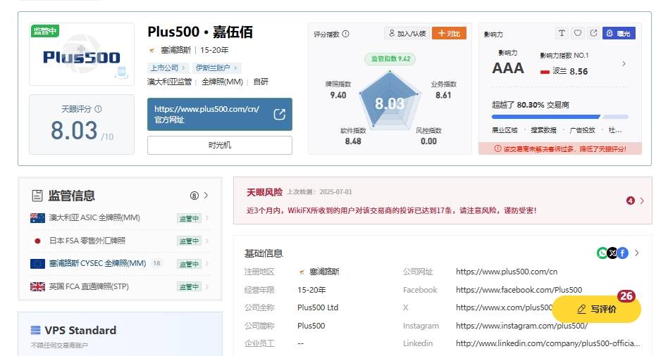Image resolution: width=668 pixels, height=356 pixels.
Task: Click the share icon in influence panel
Action: (593, 33)
